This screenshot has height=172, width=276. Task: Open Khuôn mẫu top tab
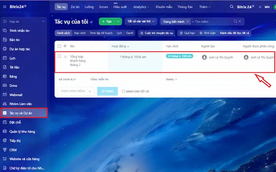click(x=164, y=7)
